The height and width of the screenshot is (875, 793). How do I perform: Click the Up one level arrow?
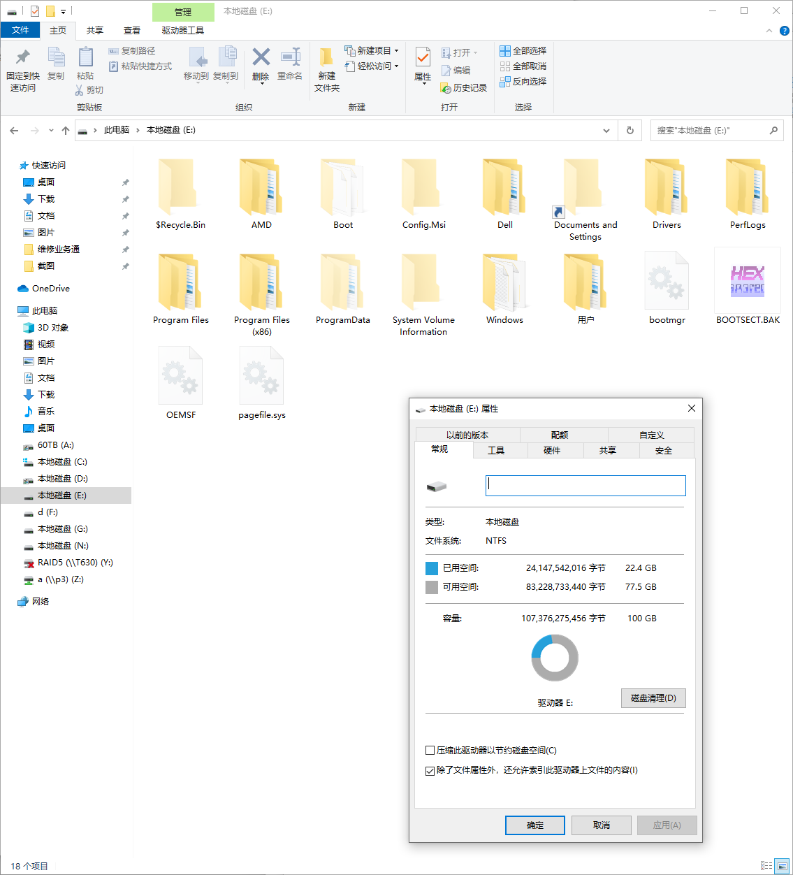66,131
